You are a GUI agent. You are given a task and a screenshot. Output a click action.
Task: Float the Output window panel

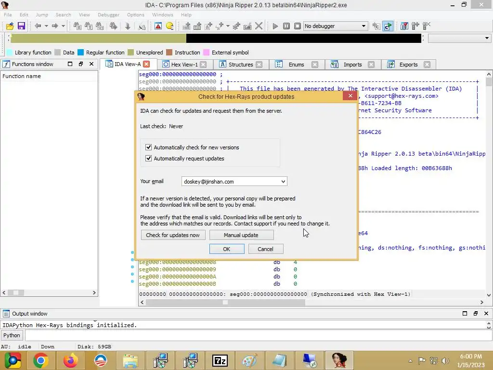click(x=475, y=313)
